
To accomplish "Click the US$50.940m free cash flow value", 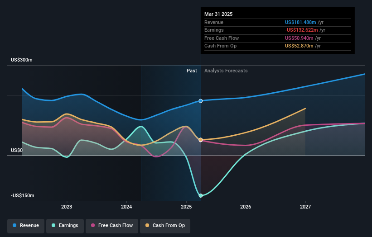I will [299, 38].
